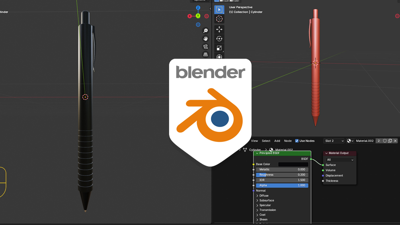This screenshot has height=225, width=400.
Task: Click the Alpha slider
Action: coord(282,186)
